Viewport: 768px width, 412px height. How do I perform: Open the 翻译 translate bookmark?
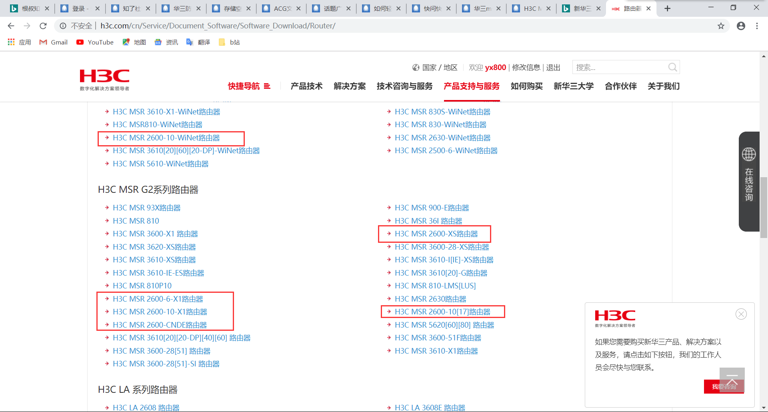[x=198, y=42]
